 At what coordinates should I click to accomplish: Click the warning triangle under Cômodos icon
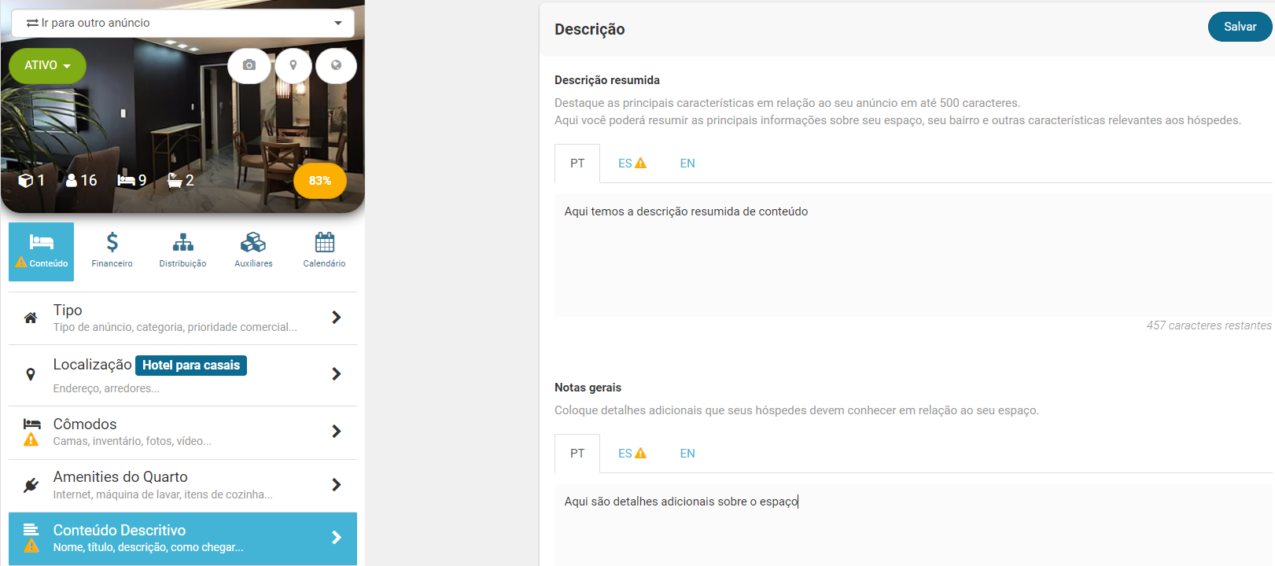tap(31, 440)
